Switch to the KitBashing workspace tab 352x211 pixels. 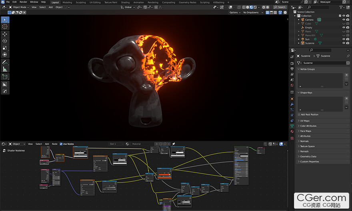(x=219, y=2)
